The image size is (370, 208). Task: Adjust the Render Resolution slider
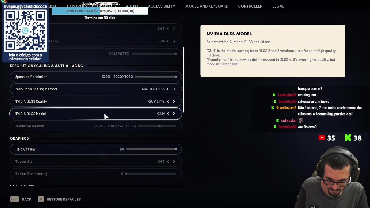(x=157, y=126)
